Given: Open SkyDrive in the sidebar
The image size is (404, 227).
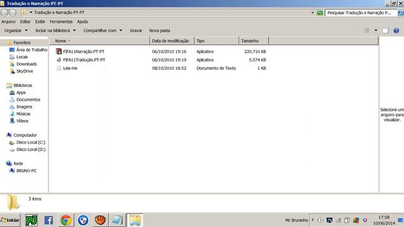Looking at the screenshot, I should point(25,71).
